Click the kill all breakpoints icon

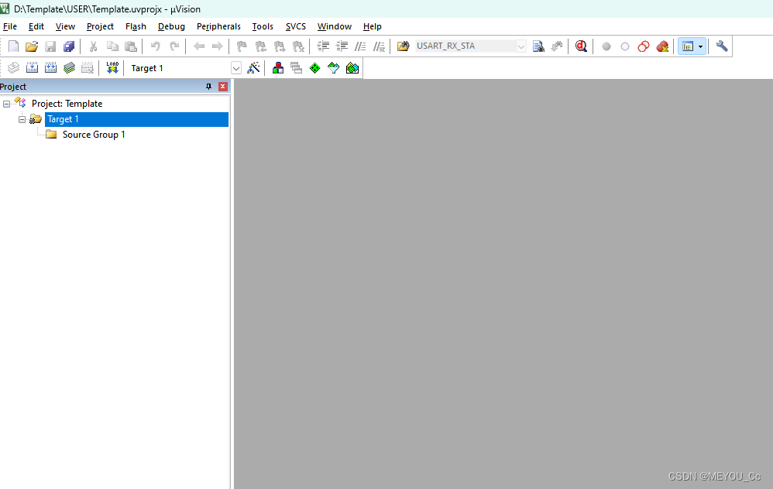pos(662,46)
